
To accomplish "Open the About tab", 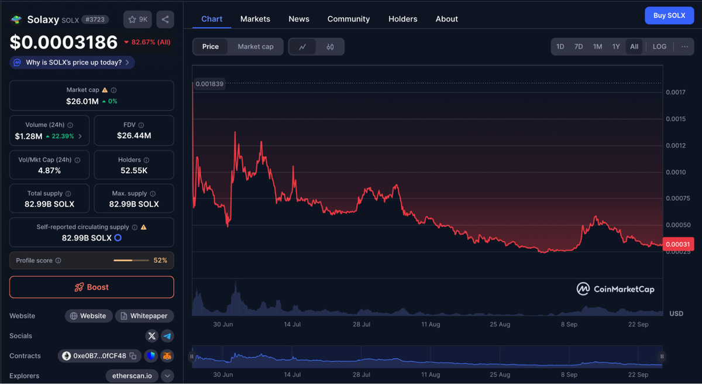I will pos(447,19).
